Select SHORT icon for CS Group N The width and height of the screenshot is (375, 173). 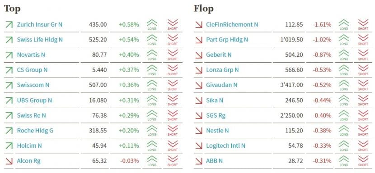coord(173,70)
